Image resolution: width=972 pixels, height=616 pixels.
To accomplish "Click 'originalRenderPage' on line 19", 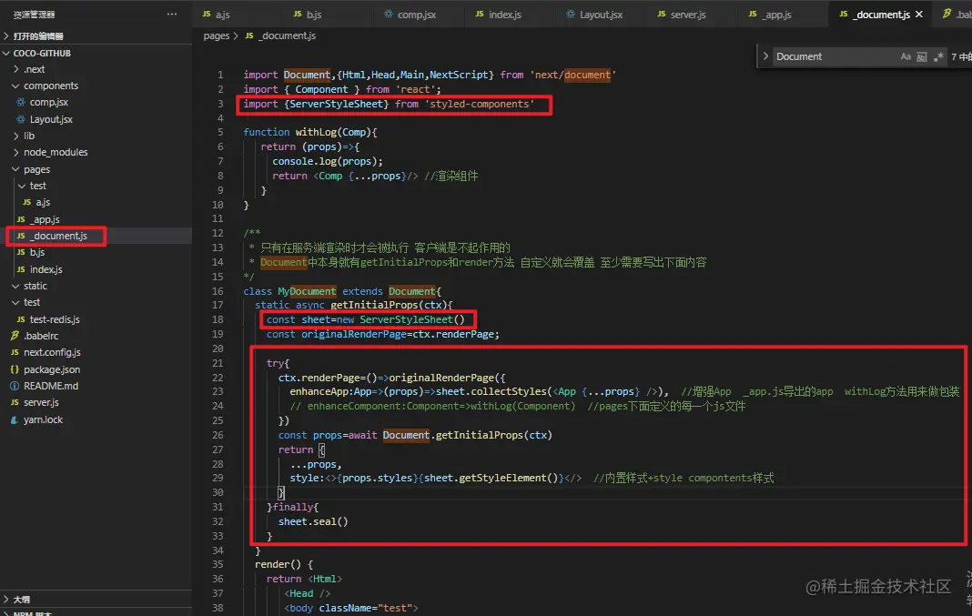I will 353,334.
